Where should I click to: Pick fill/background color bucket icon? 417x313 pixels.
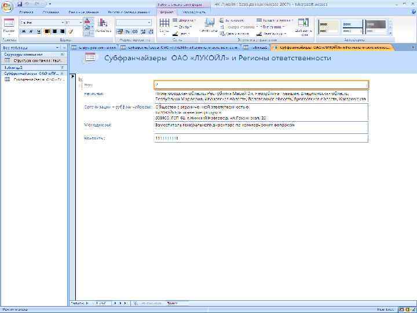87,27
